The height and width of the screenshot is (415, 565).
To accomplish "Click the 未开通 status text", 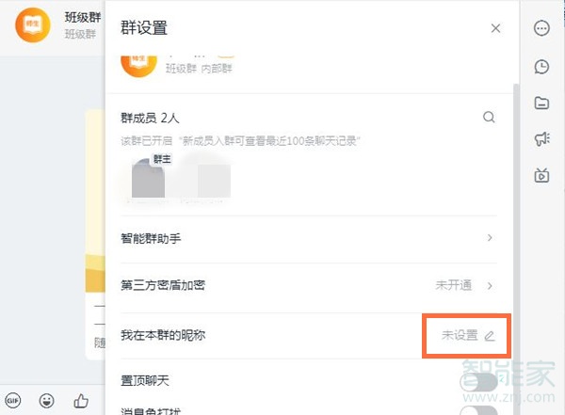I will (453, 285).
